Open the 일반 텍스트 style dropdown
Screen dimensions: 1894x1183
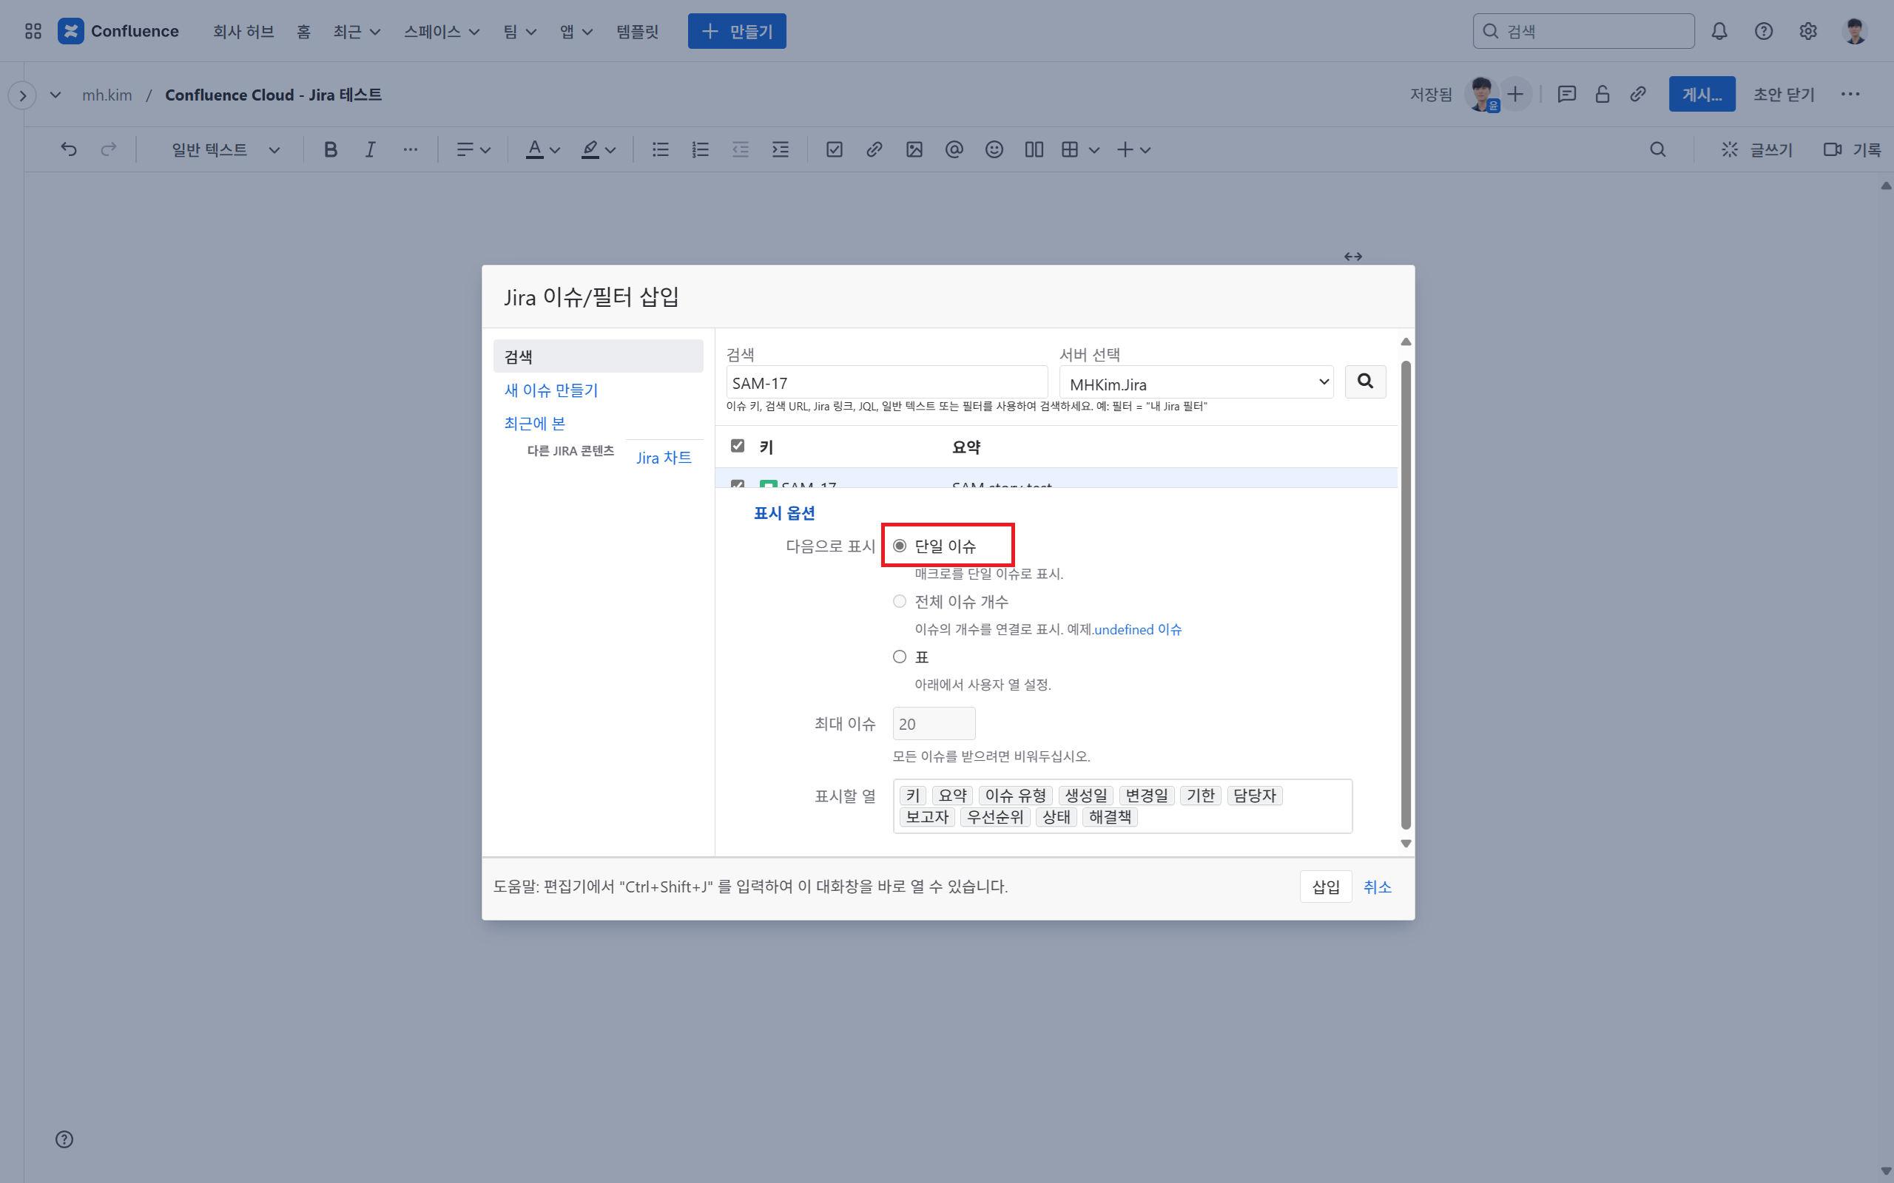coord(226,149)
